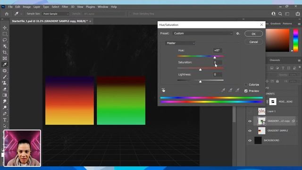
Task: Toggle visibility box for Layer 1
Action: (x=250, y=111)
